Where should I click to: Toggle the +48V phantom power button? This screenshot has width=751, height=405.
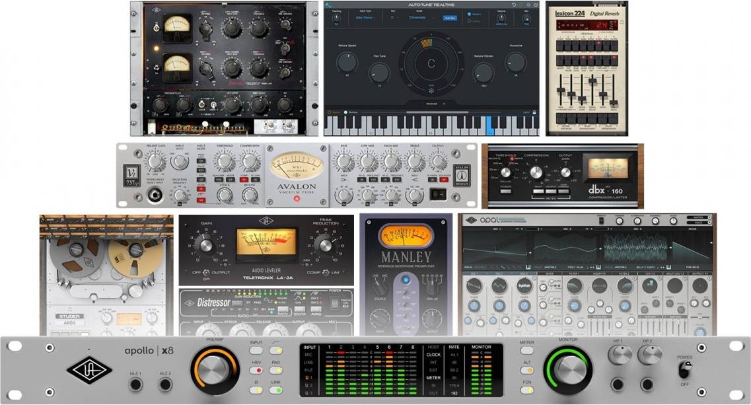click(256, 371)
